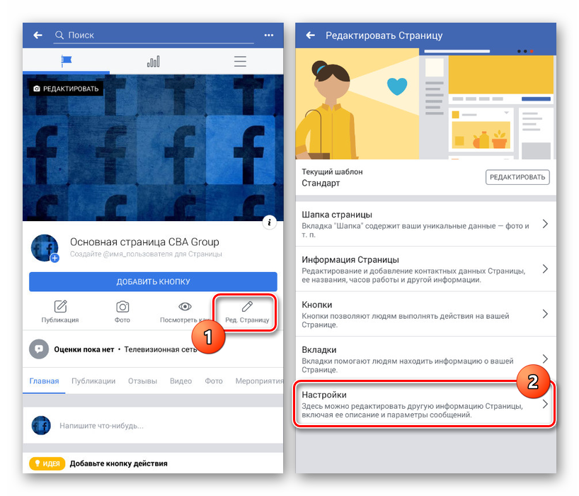The width and height of the screenshot is (579, 496).
Task: Click the ratings speech bubble icon
Action: pyautogui.click(x=39, y=349)
